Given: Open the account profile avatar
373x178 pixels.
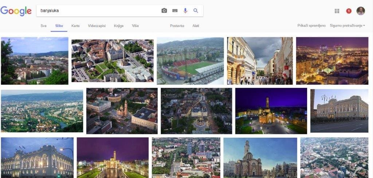Looking at the screenshot, I should point(361,11).
